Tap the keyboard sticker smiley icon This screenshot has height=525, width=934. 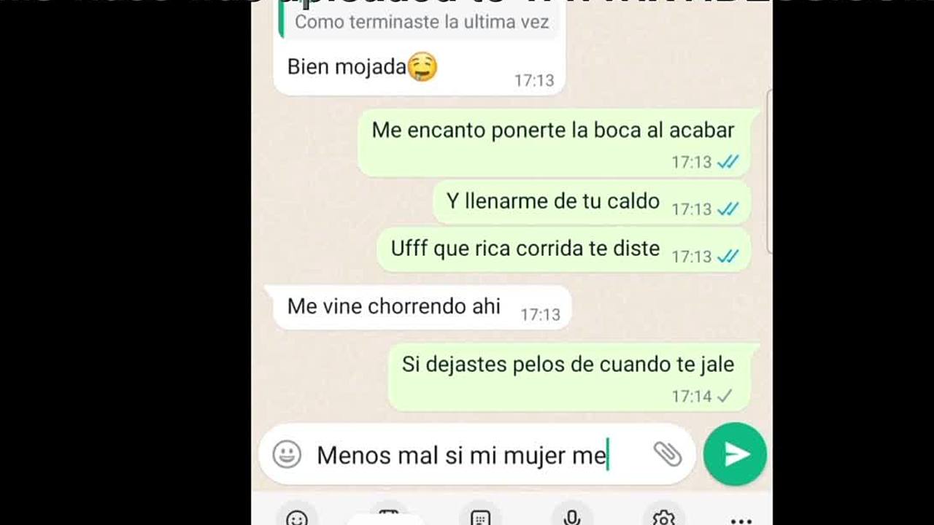pos(297,518)
